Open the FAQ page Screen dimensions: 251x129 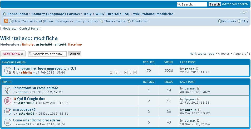coord(243,21)
